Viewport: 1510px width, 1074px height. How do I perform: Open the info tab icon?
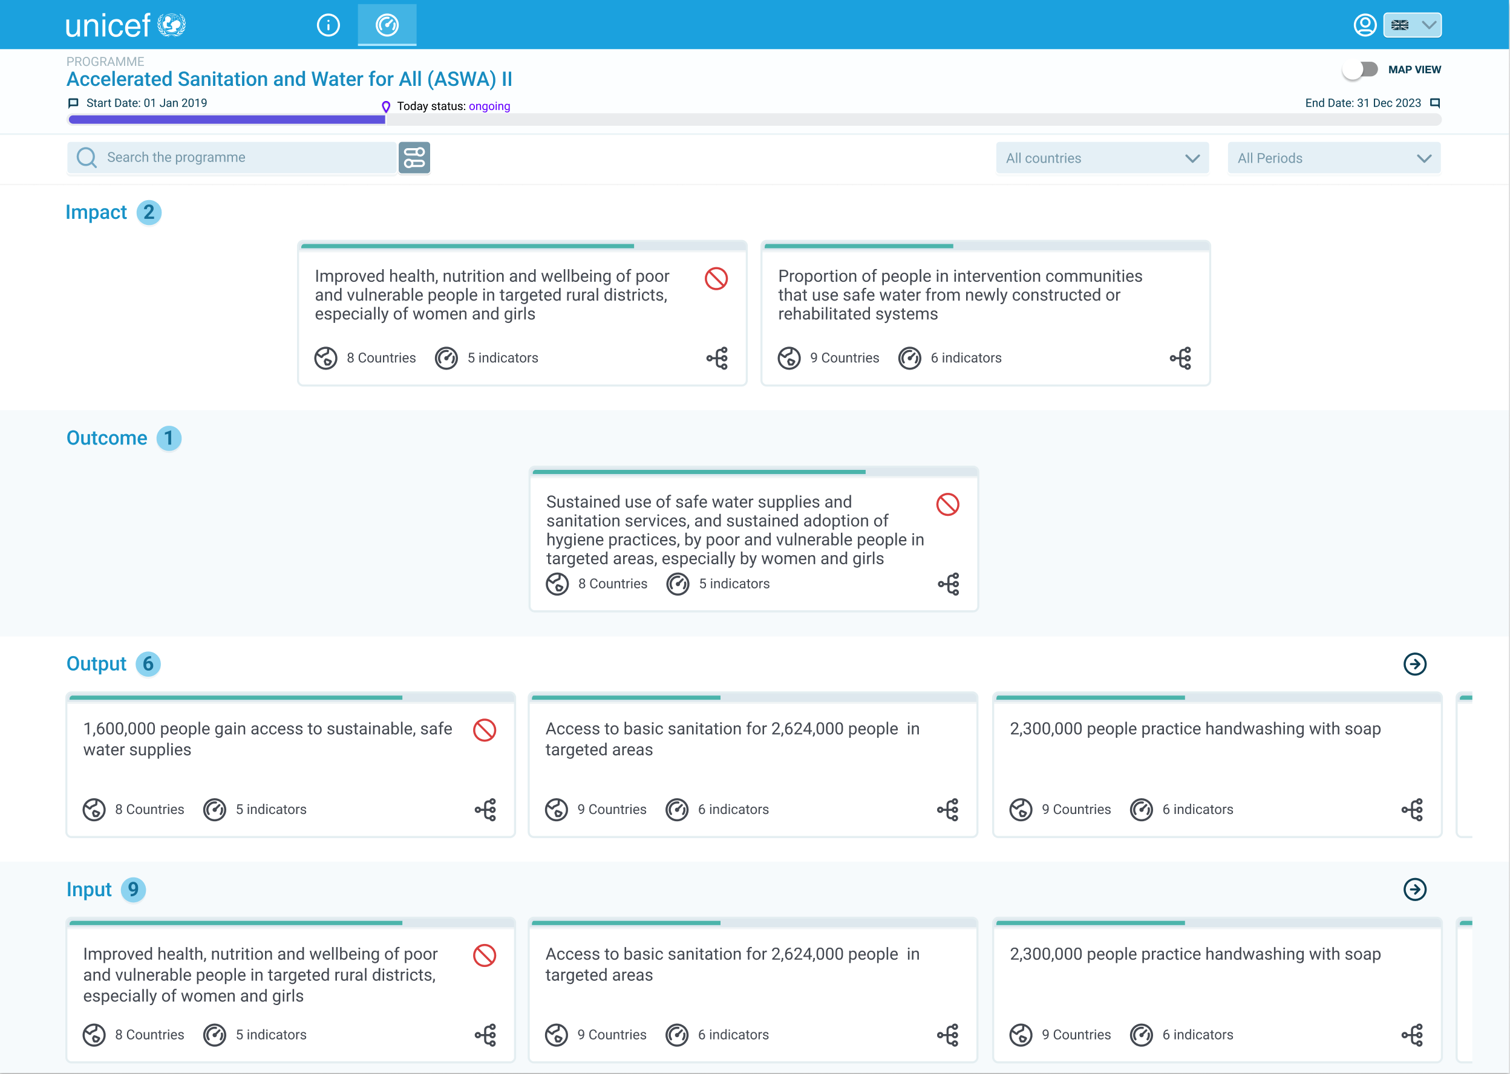(328, 25)
